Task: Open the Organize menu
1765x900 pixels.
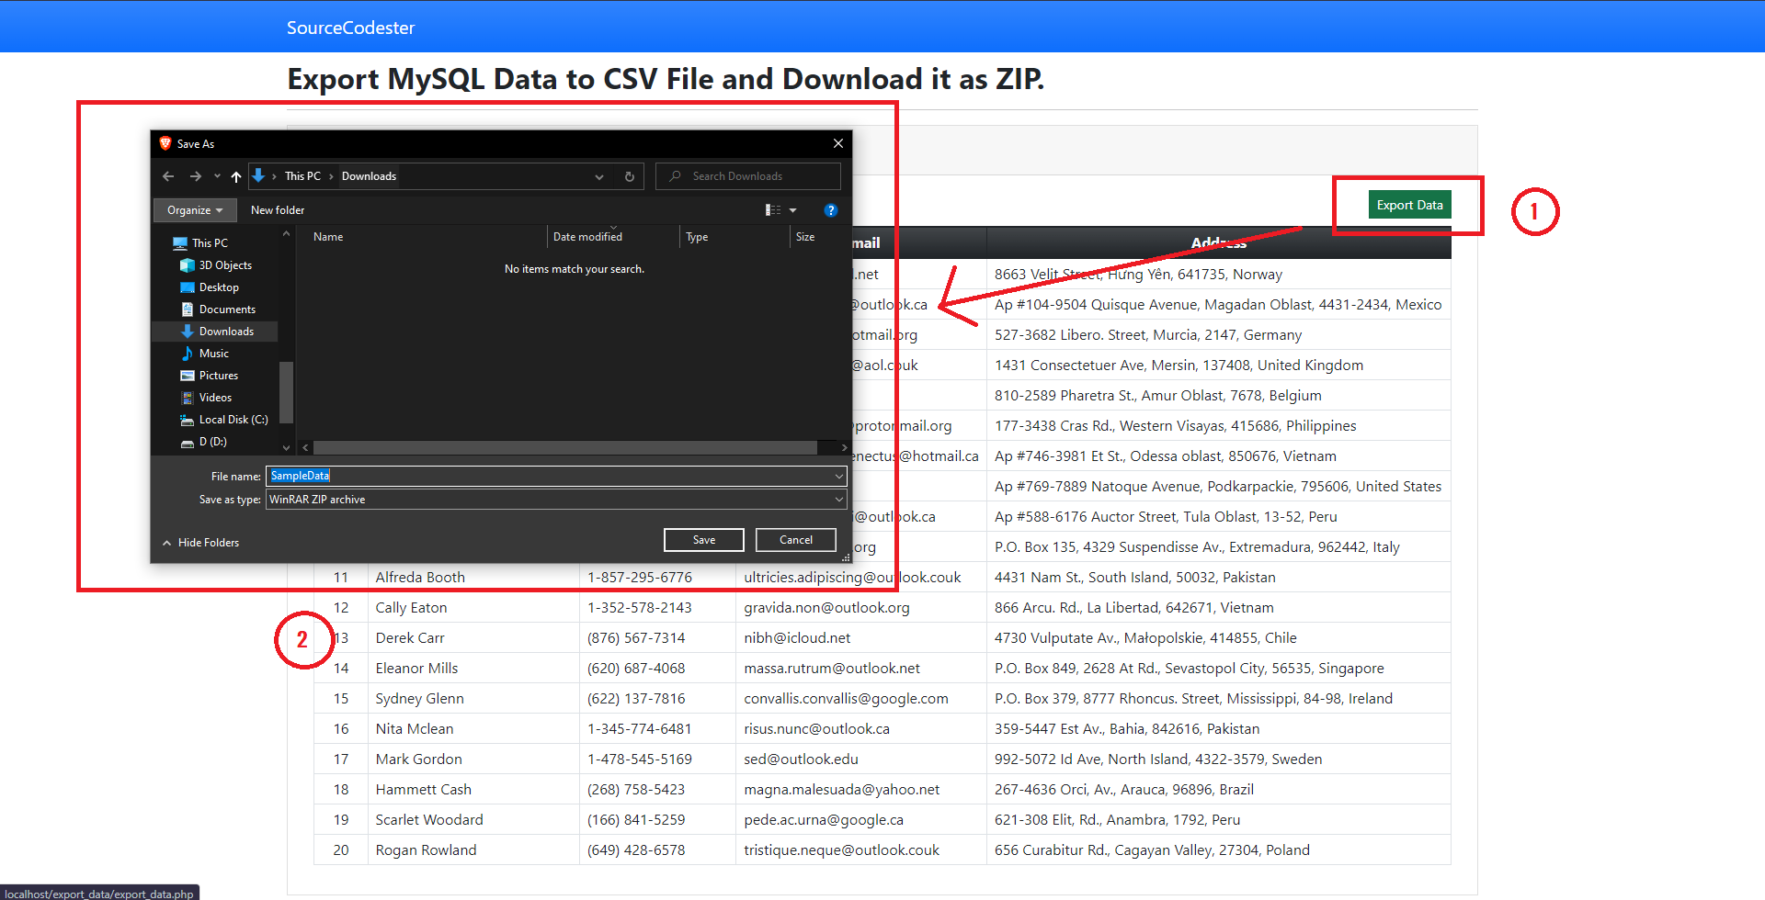Action: (195, 210)
